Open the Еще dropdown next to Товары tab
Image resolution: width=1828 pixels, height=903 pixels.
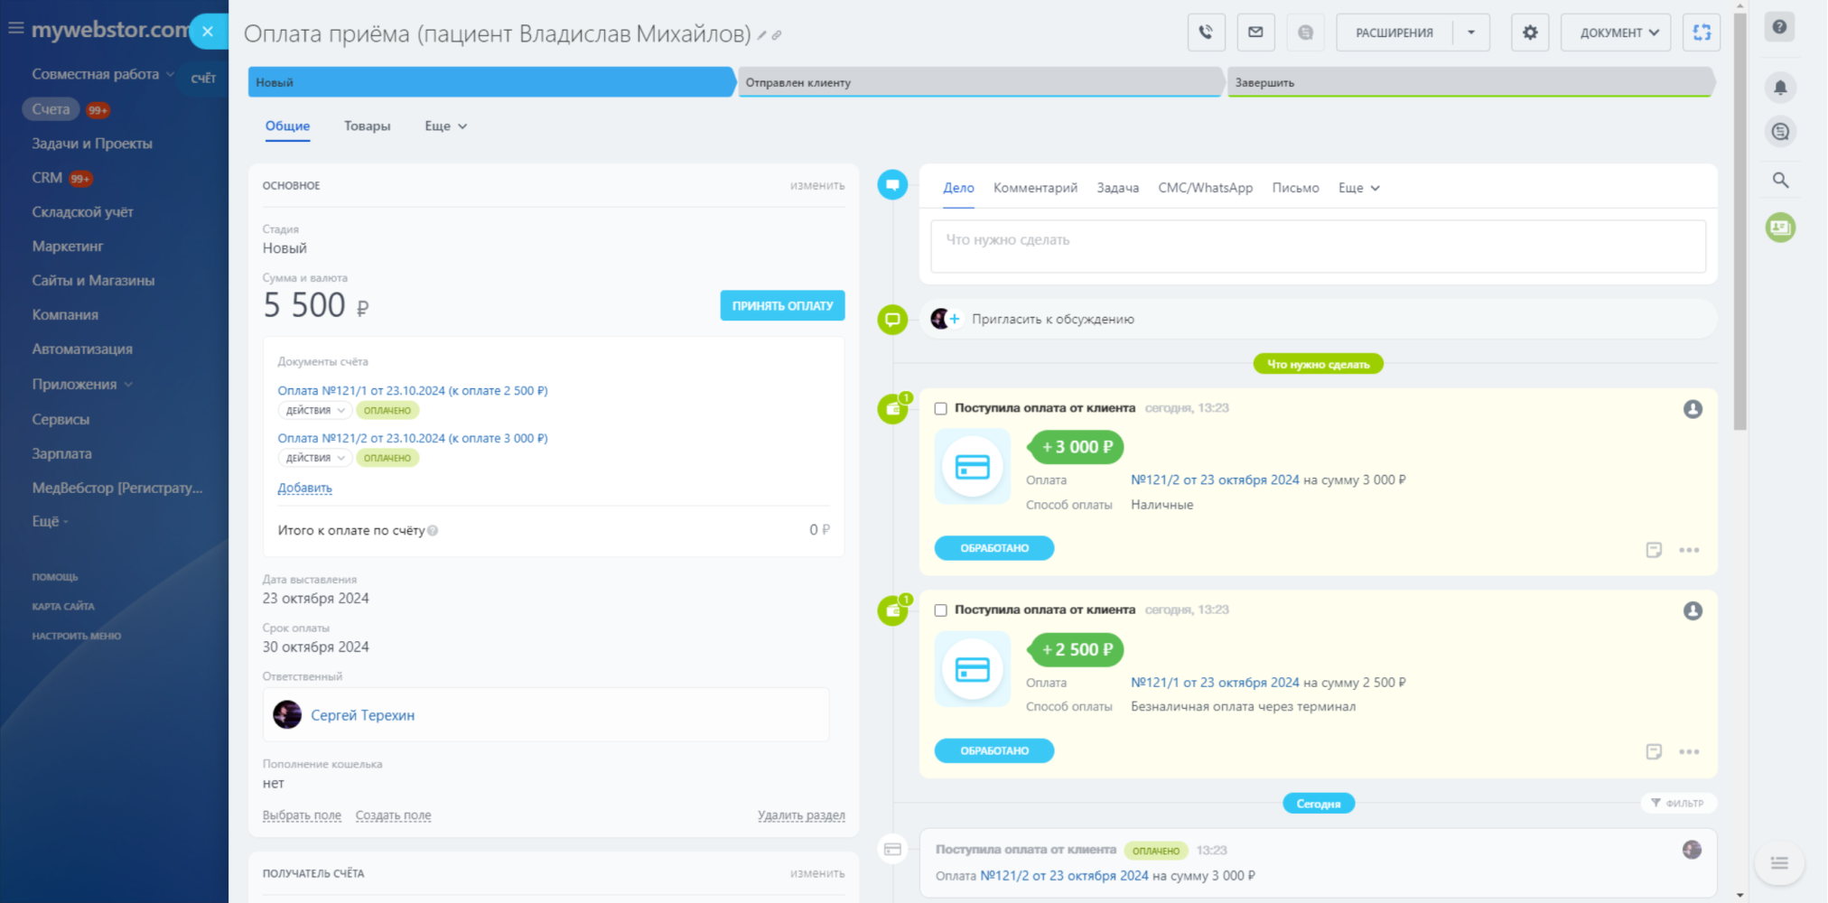pyautogui.click(x=445, y=126)
